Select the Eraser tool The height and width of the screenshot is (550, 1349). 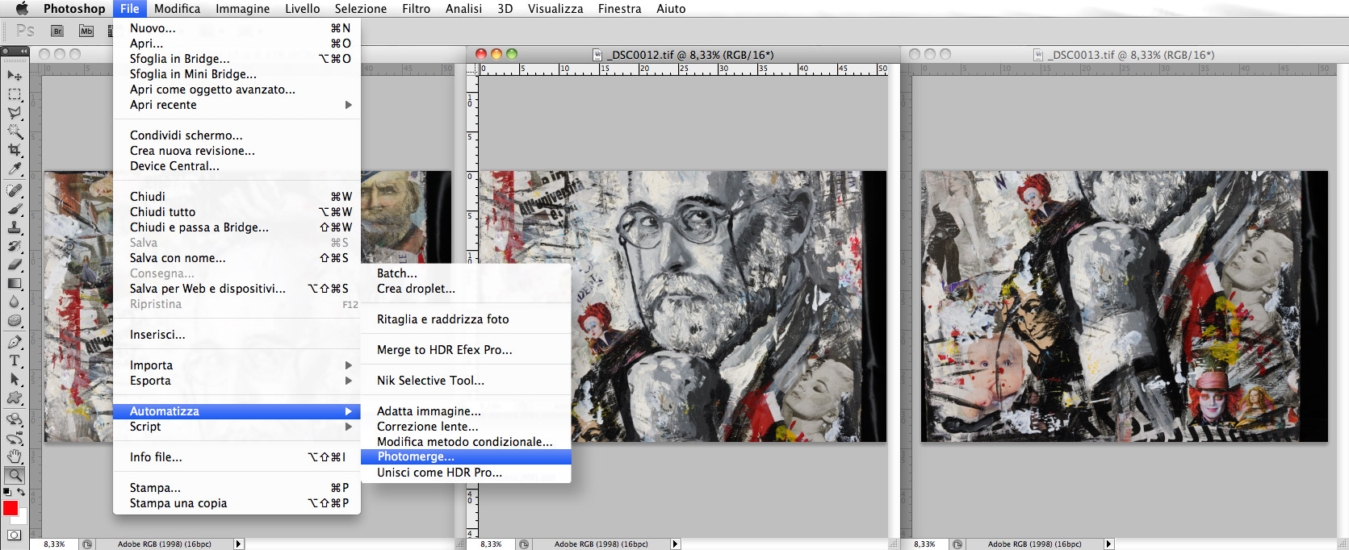click(x=15, y=265)
